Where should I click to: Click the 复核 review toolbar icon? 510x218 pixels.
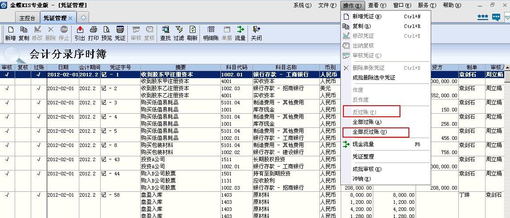tap(149, 33)
